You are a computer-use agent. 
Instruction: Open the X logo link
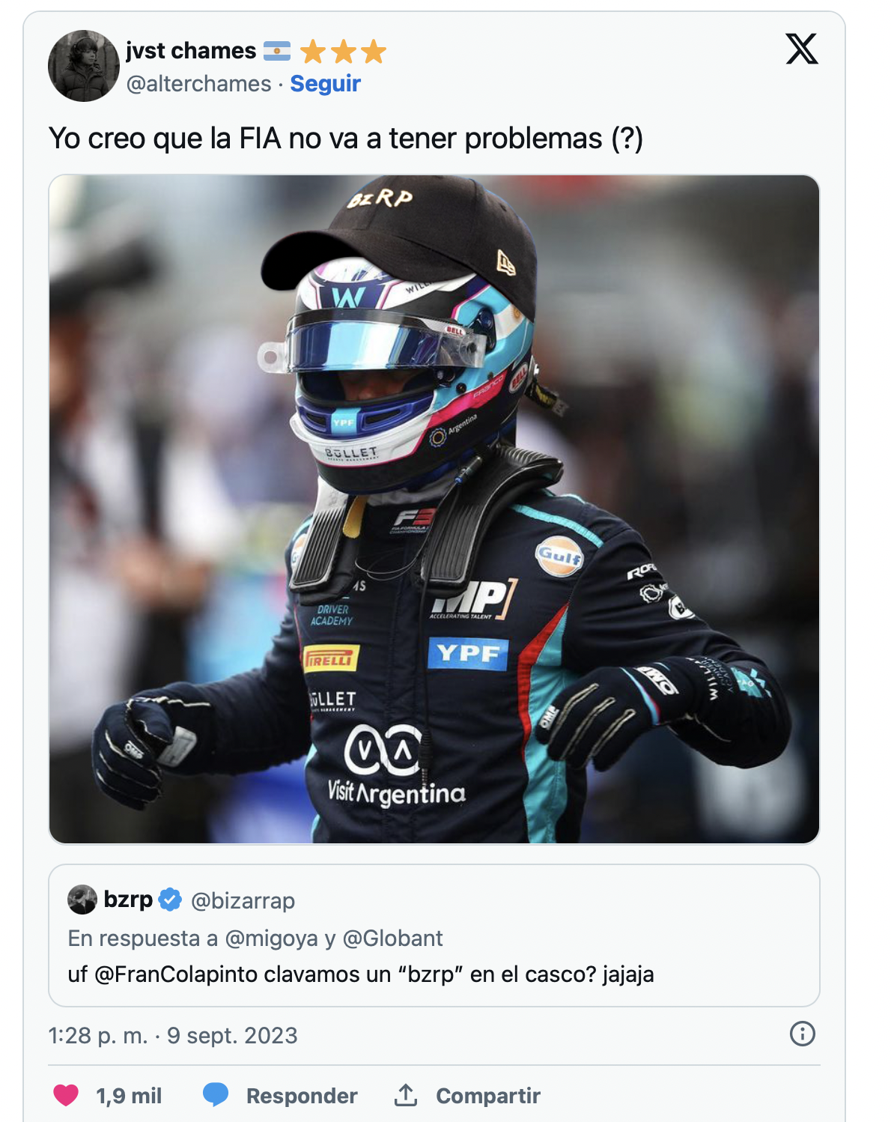point(802,49)
